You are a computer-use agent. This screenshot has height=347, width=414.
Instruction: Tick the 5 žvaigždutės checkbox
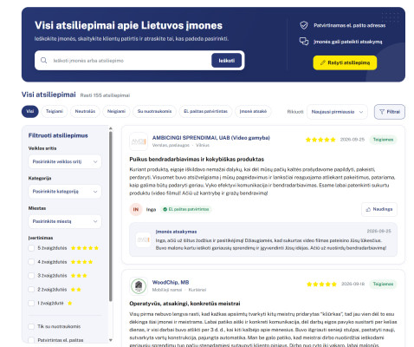(31, 248)
